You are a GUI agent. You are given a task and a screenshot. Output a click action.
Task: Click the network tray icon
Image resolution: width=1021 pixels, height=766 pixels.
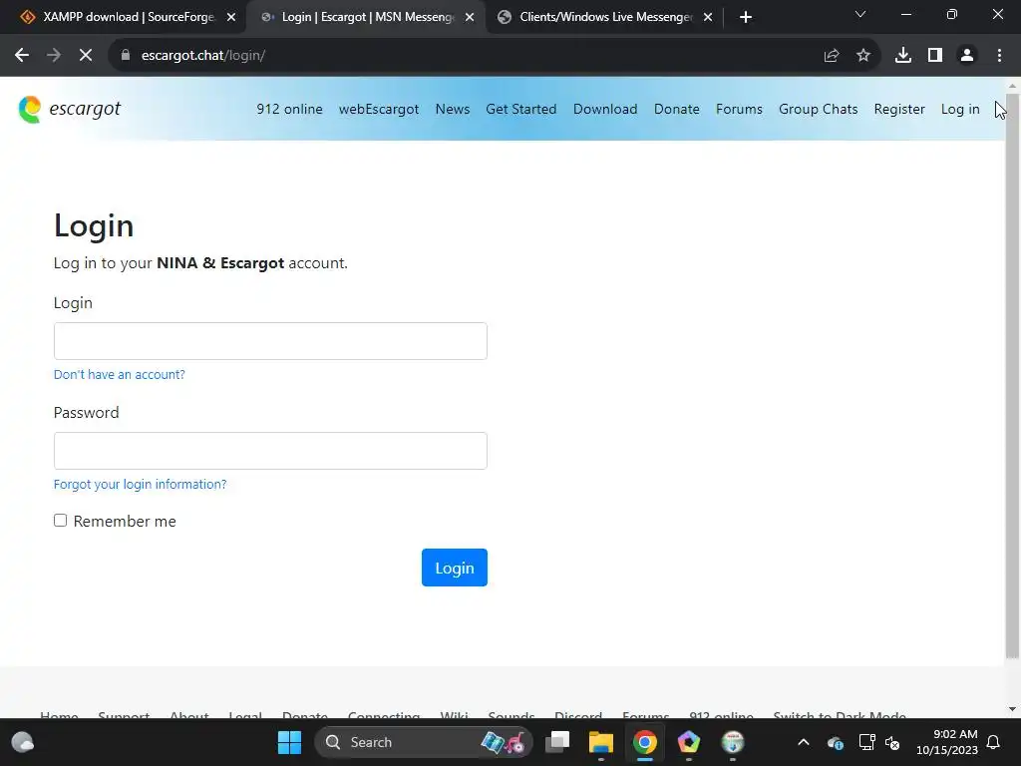tap(866, 742)
